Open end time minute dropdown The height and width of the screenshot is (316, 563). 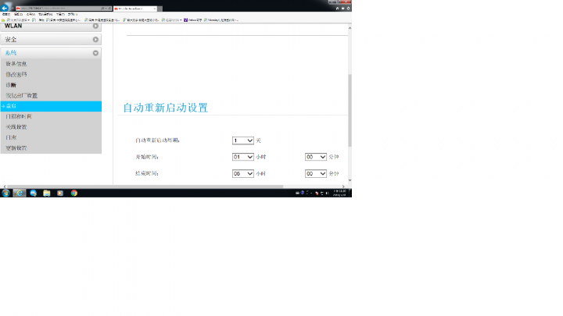click(x=316, y=173)
